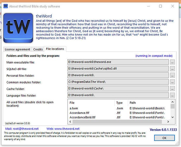Browse the Personal files folder
This screenshot has width=181, height=147.
click(172, 75)
